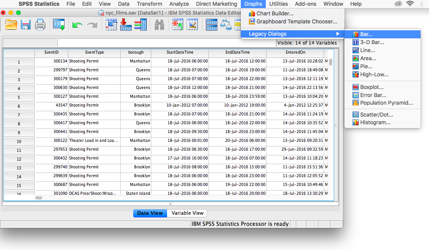Viewport: 429px width, 250px height.
Task: Select row header number 10
Action: (19, 141)
